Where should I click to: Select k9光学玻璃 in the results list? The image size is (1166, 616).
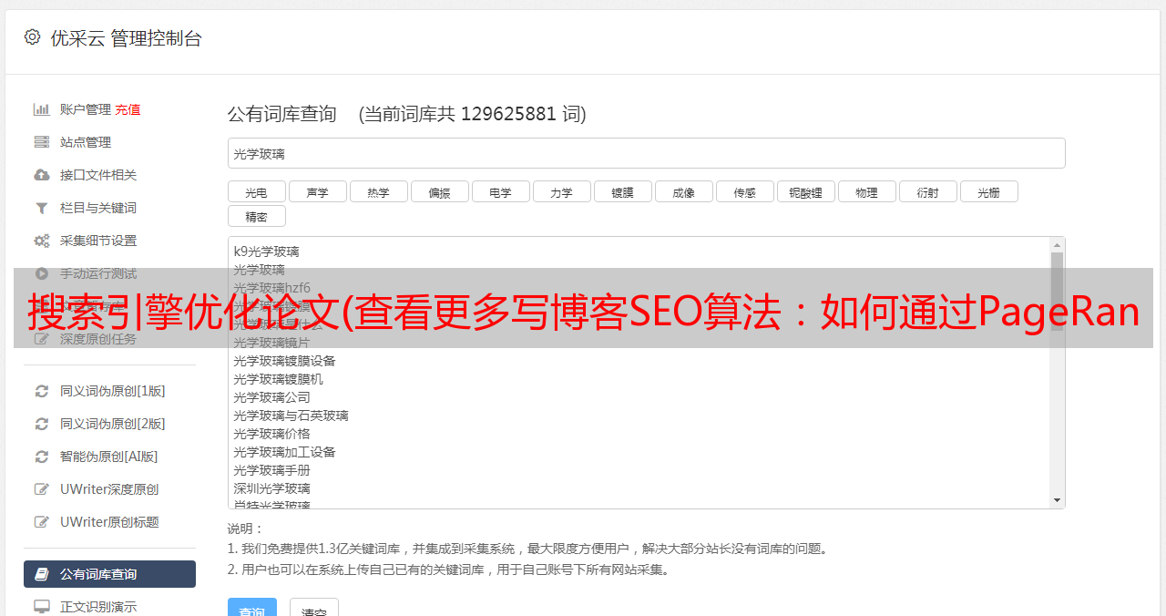tap(266, 252)
